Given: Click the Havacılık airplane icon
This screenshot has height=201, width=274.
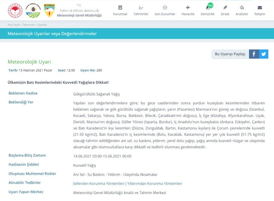Looking at the screenshot, I should tap(188, 7).
